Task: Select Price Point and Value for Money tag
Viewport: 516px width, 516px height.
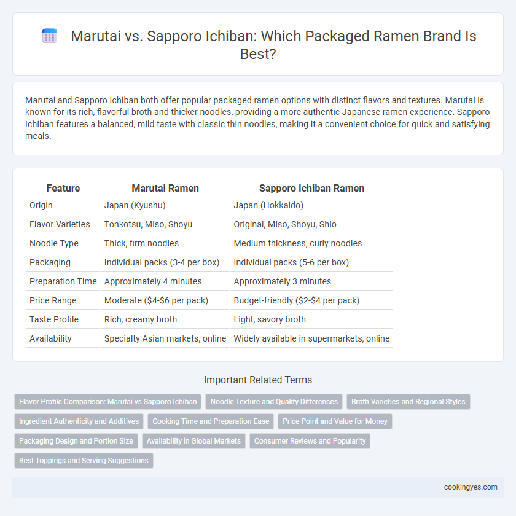Action: pos(335,421)
